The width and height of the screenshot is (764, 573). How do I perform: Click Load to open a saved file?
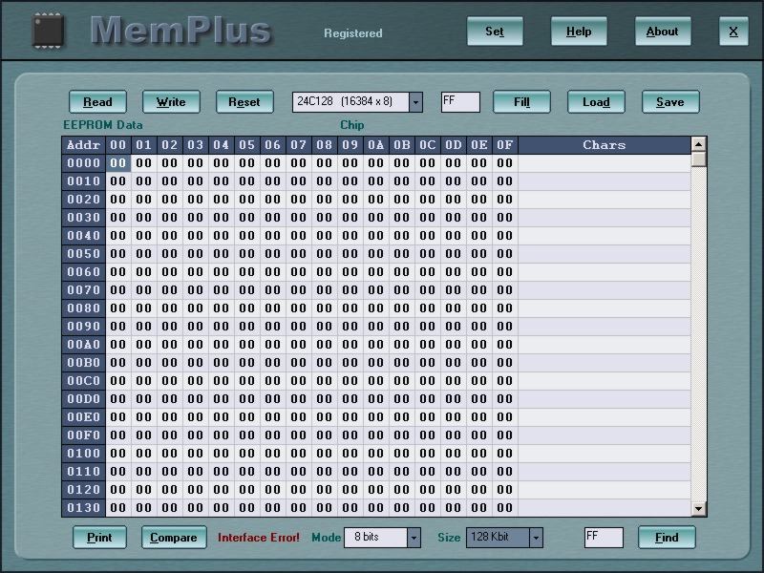pyautogui.click(x=596, y=101)
